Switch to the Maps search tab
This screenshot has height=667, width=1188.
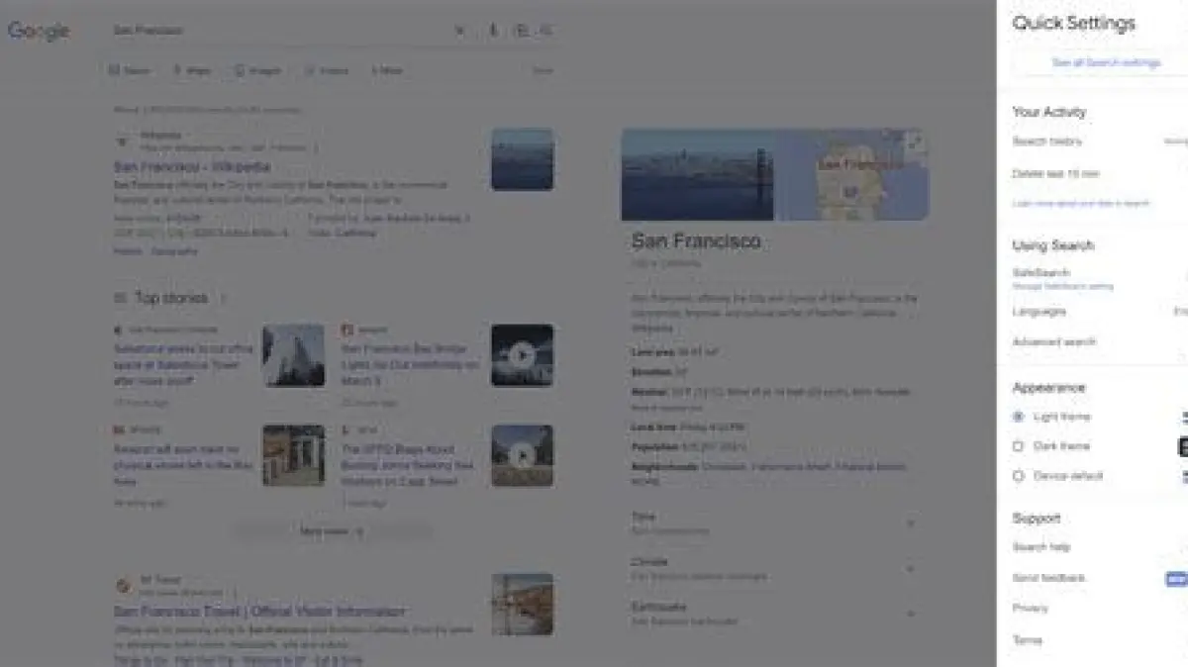191,71
